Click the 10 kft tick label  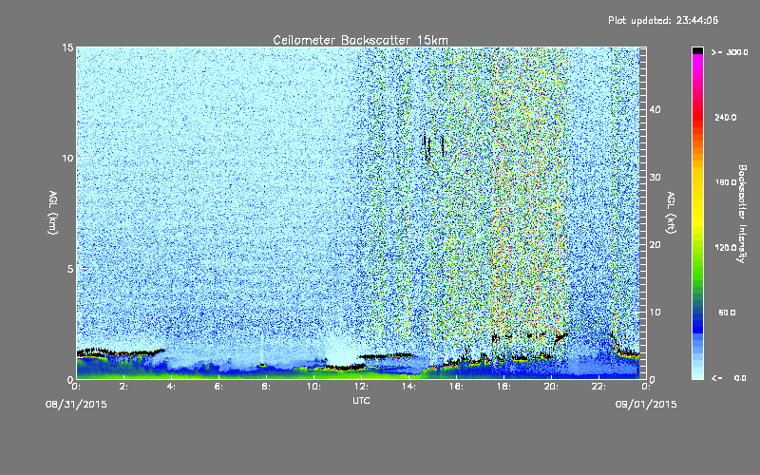click(x=655, y=313)
